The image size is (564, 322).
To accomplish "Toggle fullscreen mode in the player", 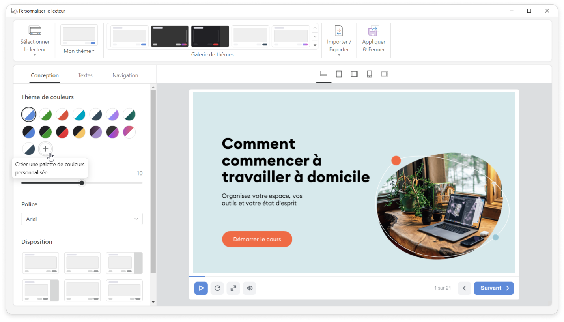I will [x=233, y=288].
